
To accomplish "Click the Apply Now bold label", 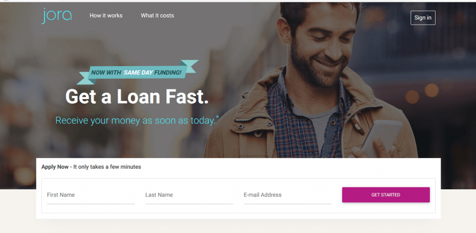I will (55, 167).
